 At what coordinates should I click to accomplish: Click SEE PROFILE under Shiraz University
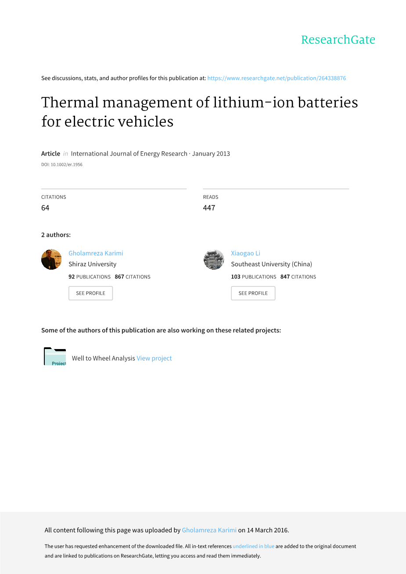[x=90, y=293]
